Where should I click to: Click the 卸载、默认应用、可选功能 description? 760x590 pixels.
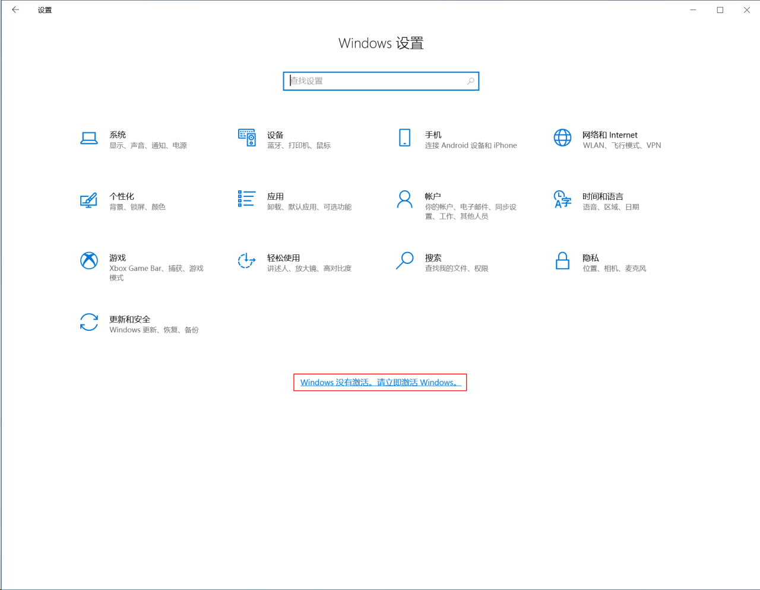click(309, 207)
